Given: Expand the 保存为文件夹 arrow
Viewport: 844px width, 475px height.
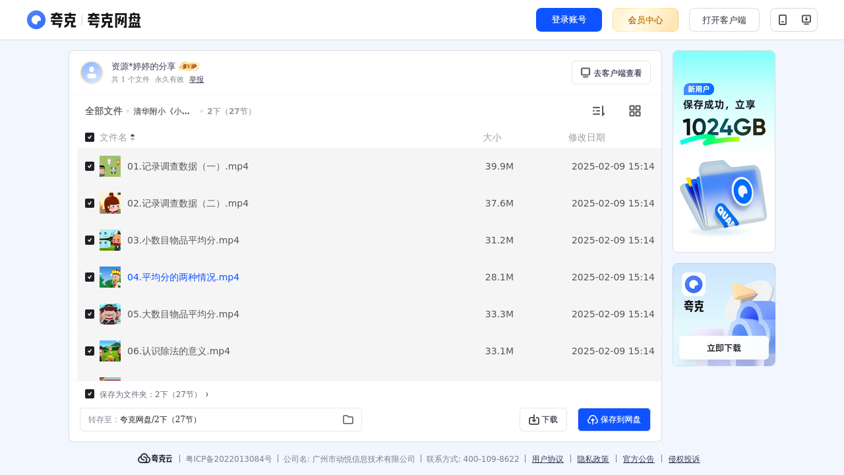Looking at the screenshot, I should click(206, 394).
